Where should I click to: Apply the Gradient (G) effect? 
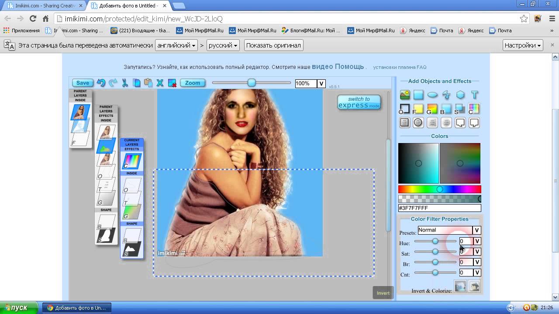point(432,109)
